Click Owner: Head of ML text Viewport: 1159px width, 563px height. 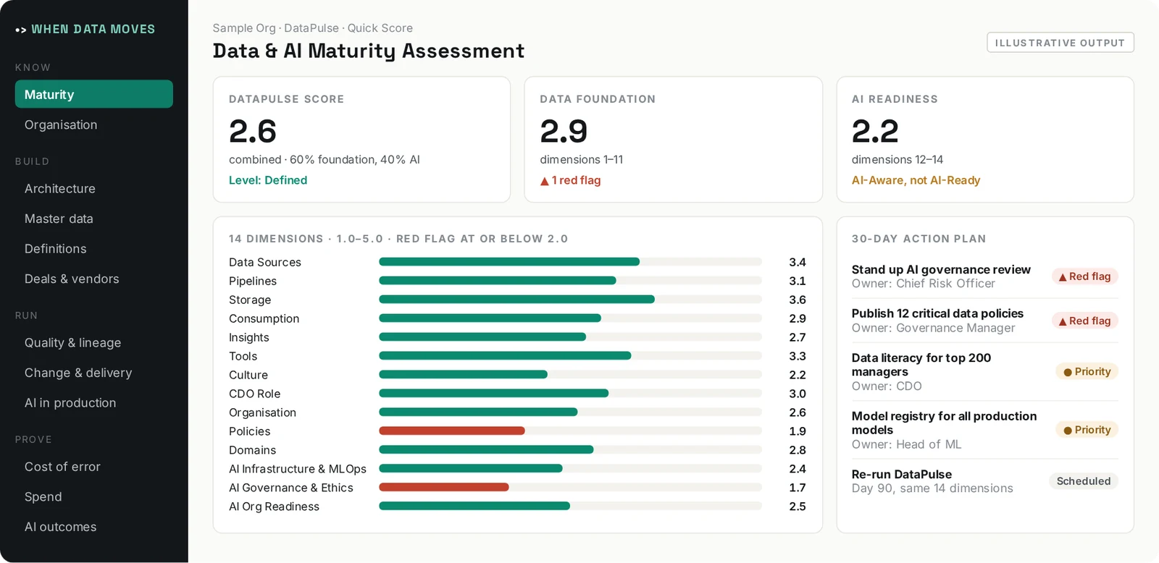click(907, 444)
